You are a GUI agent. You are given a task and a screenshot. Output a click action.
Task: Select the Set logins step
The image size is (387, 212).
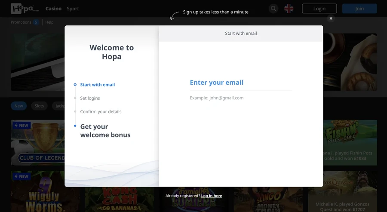click(90, 98)
